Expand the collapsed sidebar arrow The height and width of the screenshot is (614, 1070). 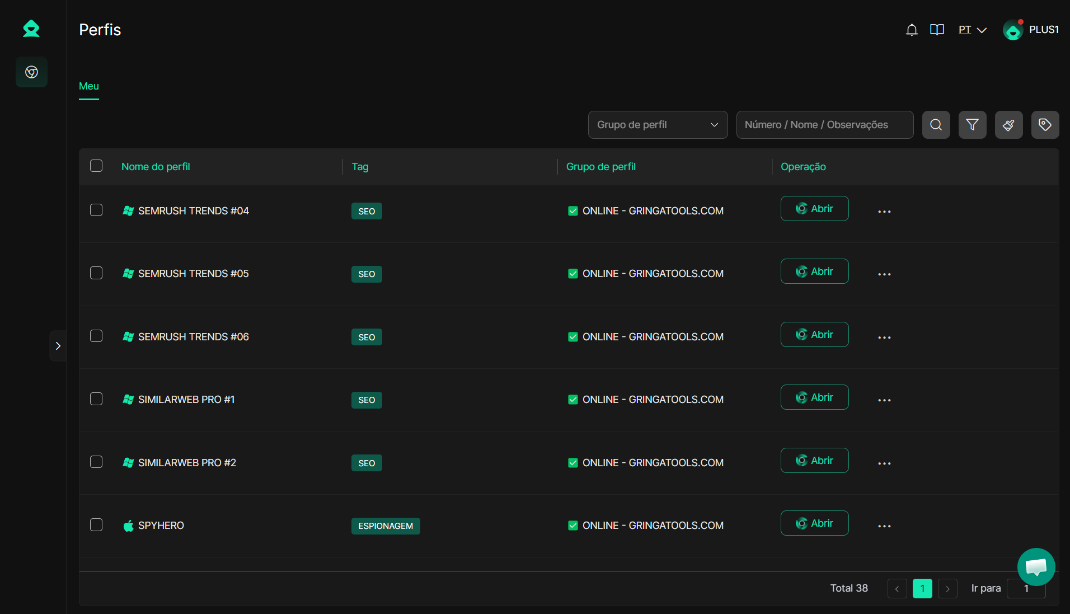pos(58,346)
